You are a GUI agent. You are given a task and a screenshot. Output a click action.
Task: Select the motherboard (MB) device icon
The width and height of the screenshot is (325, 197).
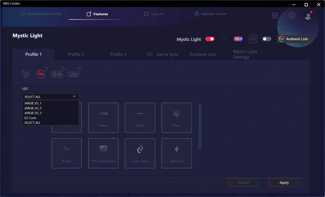click(x=41, y=74)
